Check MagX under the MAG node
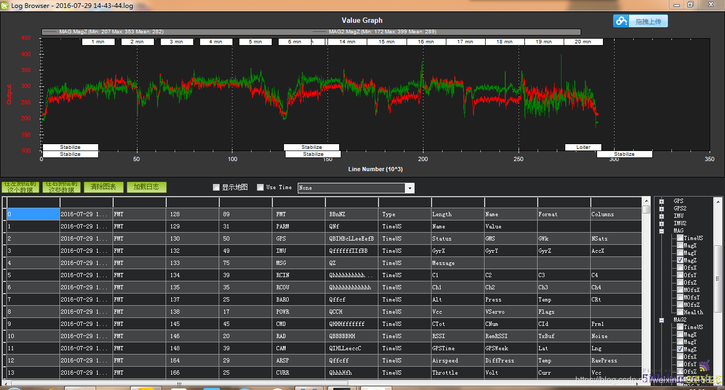 point(680,246)
